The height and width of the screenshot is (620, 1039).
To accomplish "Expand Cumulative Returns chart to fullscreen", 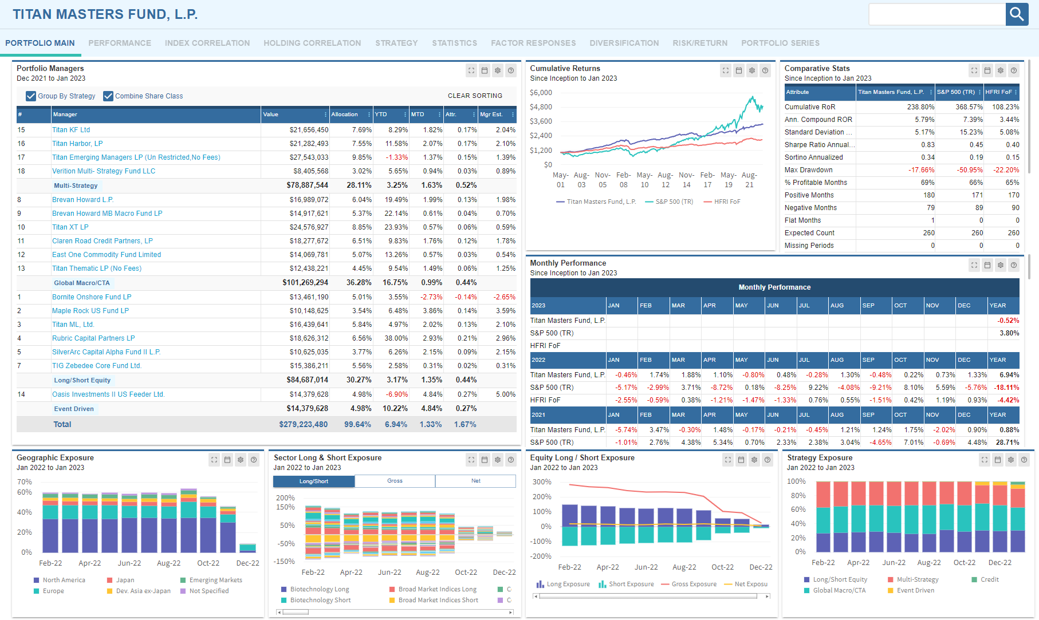I will [726, 70].
